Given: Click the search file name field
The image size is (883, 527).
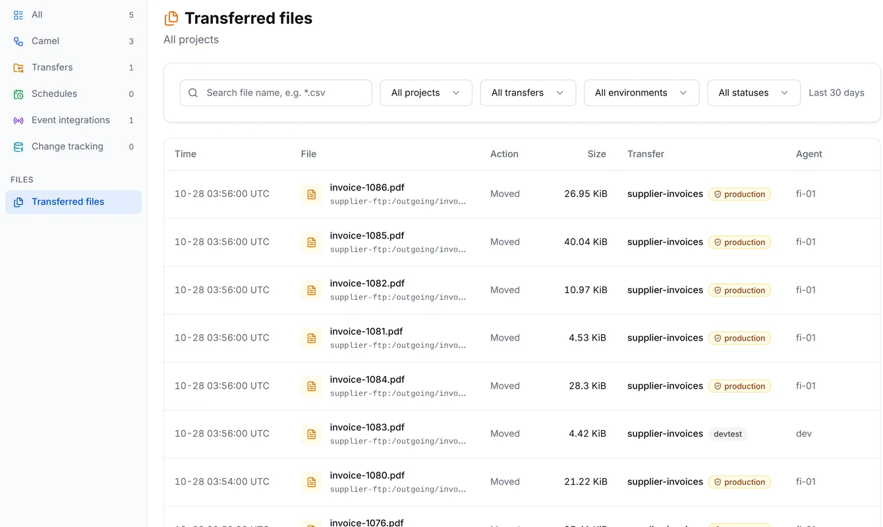Looking at the screenshot, I should click(276, 93).
